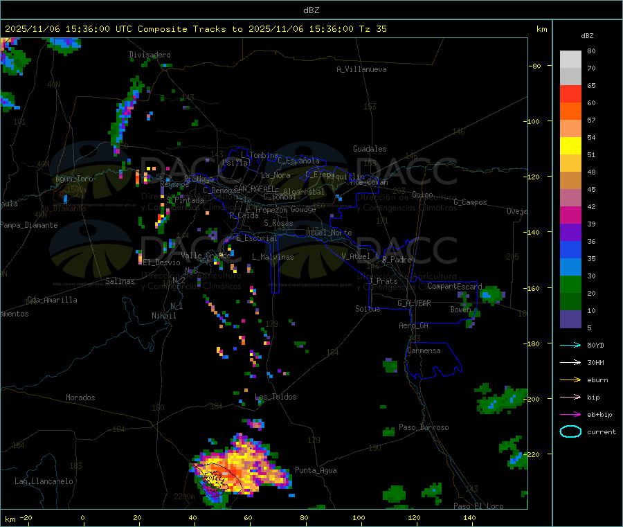The height and width of the screenshot is (527, 623).
Task: Click the Morados map label
Action: point(81,398)
